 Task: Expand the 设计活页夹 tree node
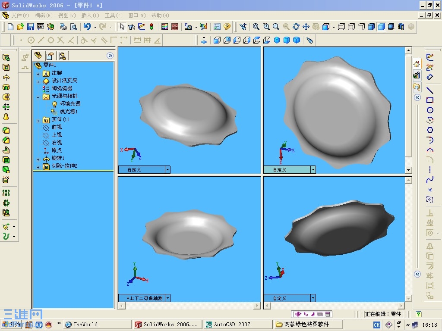[x=38, y=82]
